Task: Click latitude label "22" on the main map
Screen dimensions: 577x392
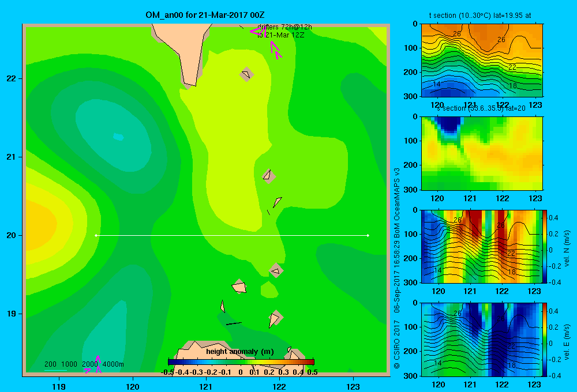Action: click(x=12, y=79)
